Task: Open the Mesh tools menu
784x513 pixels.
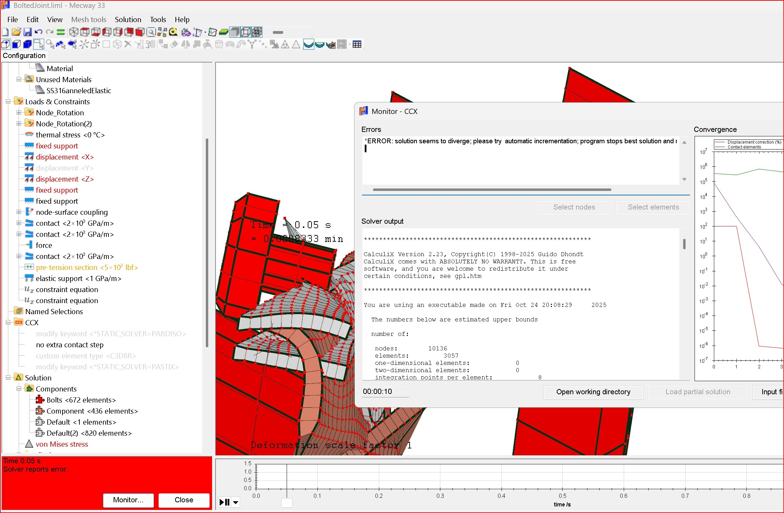Action: tap(88, 19)
